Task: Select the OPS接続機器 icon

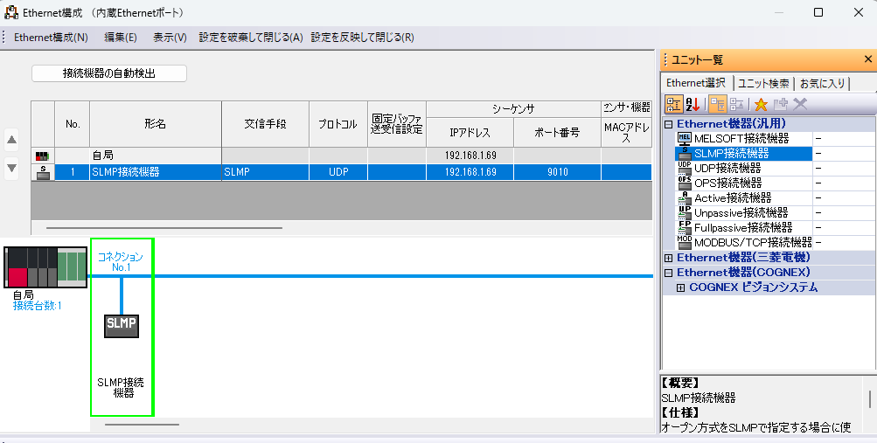Action: click(685, 183)
